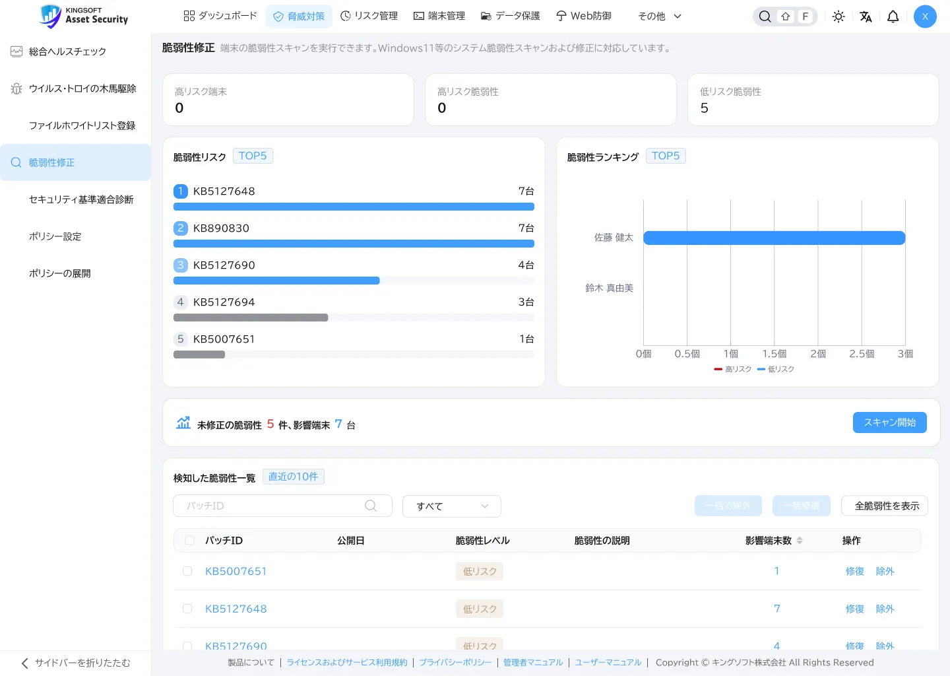The image size is (950, 676).
Task: Go to リスク管理 in top navigation
Action: [369, 16]
